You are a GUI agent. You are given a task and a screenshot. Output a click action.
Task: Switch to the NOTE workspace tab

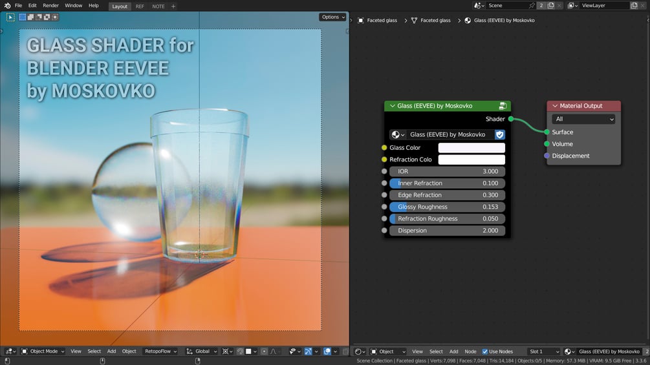click(158, 6)
